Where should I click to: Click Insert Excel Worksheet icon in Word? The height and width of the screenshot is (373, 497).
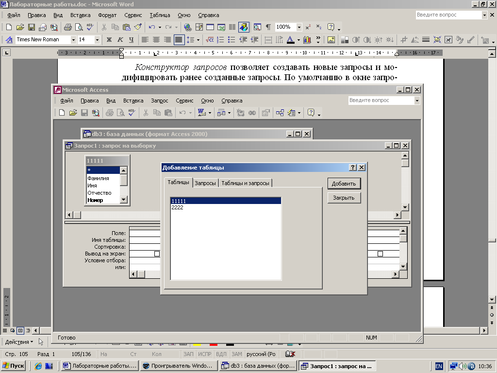click(221, 27)
